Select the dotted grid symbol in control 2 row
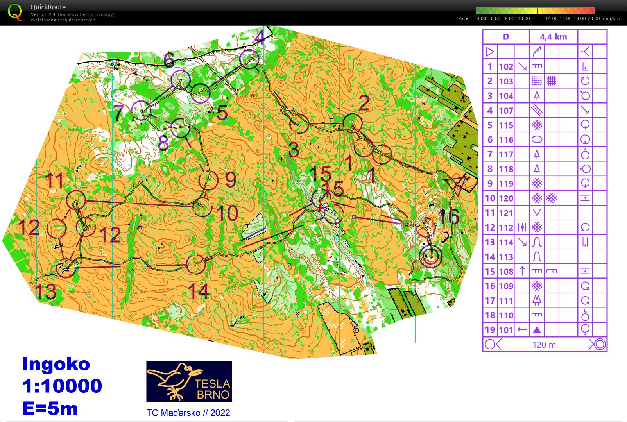The width and height of the screenshot is (627, 422). [x=537, y=81]
